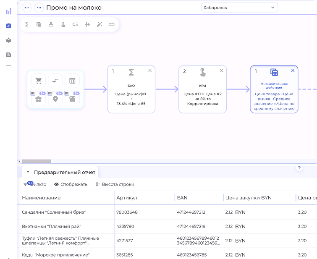The width and height of the screenshot is (317, 259).
Task: Click the undo arrow button
Action: point(27,8)
